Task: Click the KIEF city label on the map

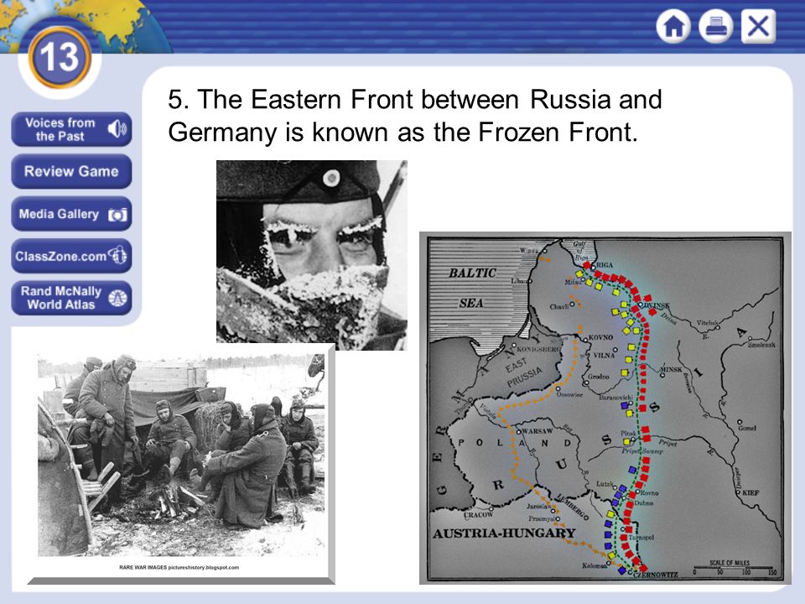Action: (x=750, y=492)
